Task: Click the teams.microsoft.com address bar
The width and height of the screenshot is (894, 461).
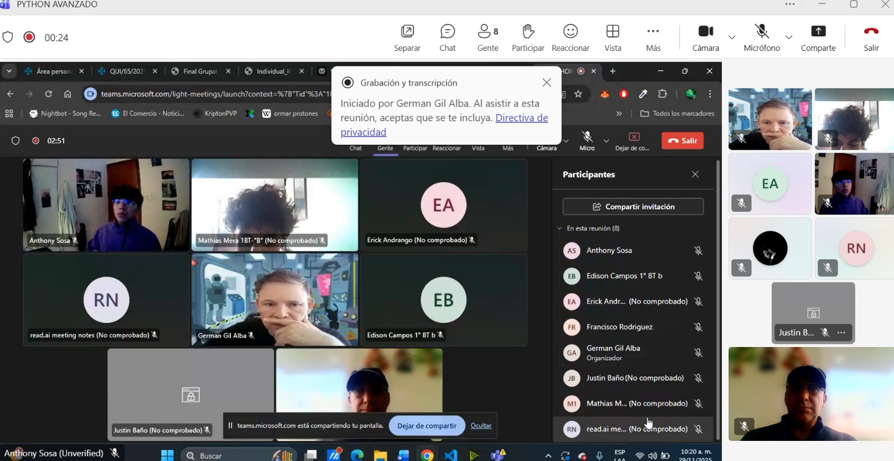Action: click(x=215, y=94)
